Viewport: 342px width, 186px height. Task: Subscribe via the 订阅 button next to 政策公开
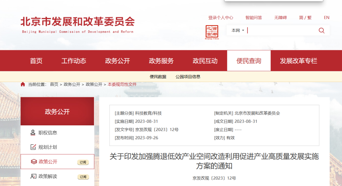click(83, 161)
